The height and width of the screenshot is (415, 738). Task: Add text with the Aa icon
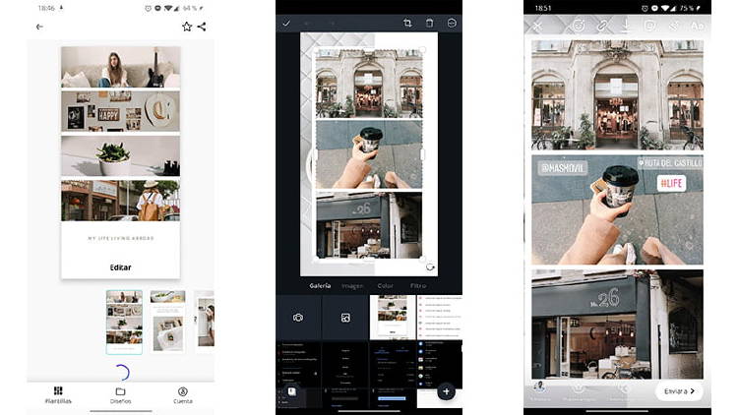697,27
